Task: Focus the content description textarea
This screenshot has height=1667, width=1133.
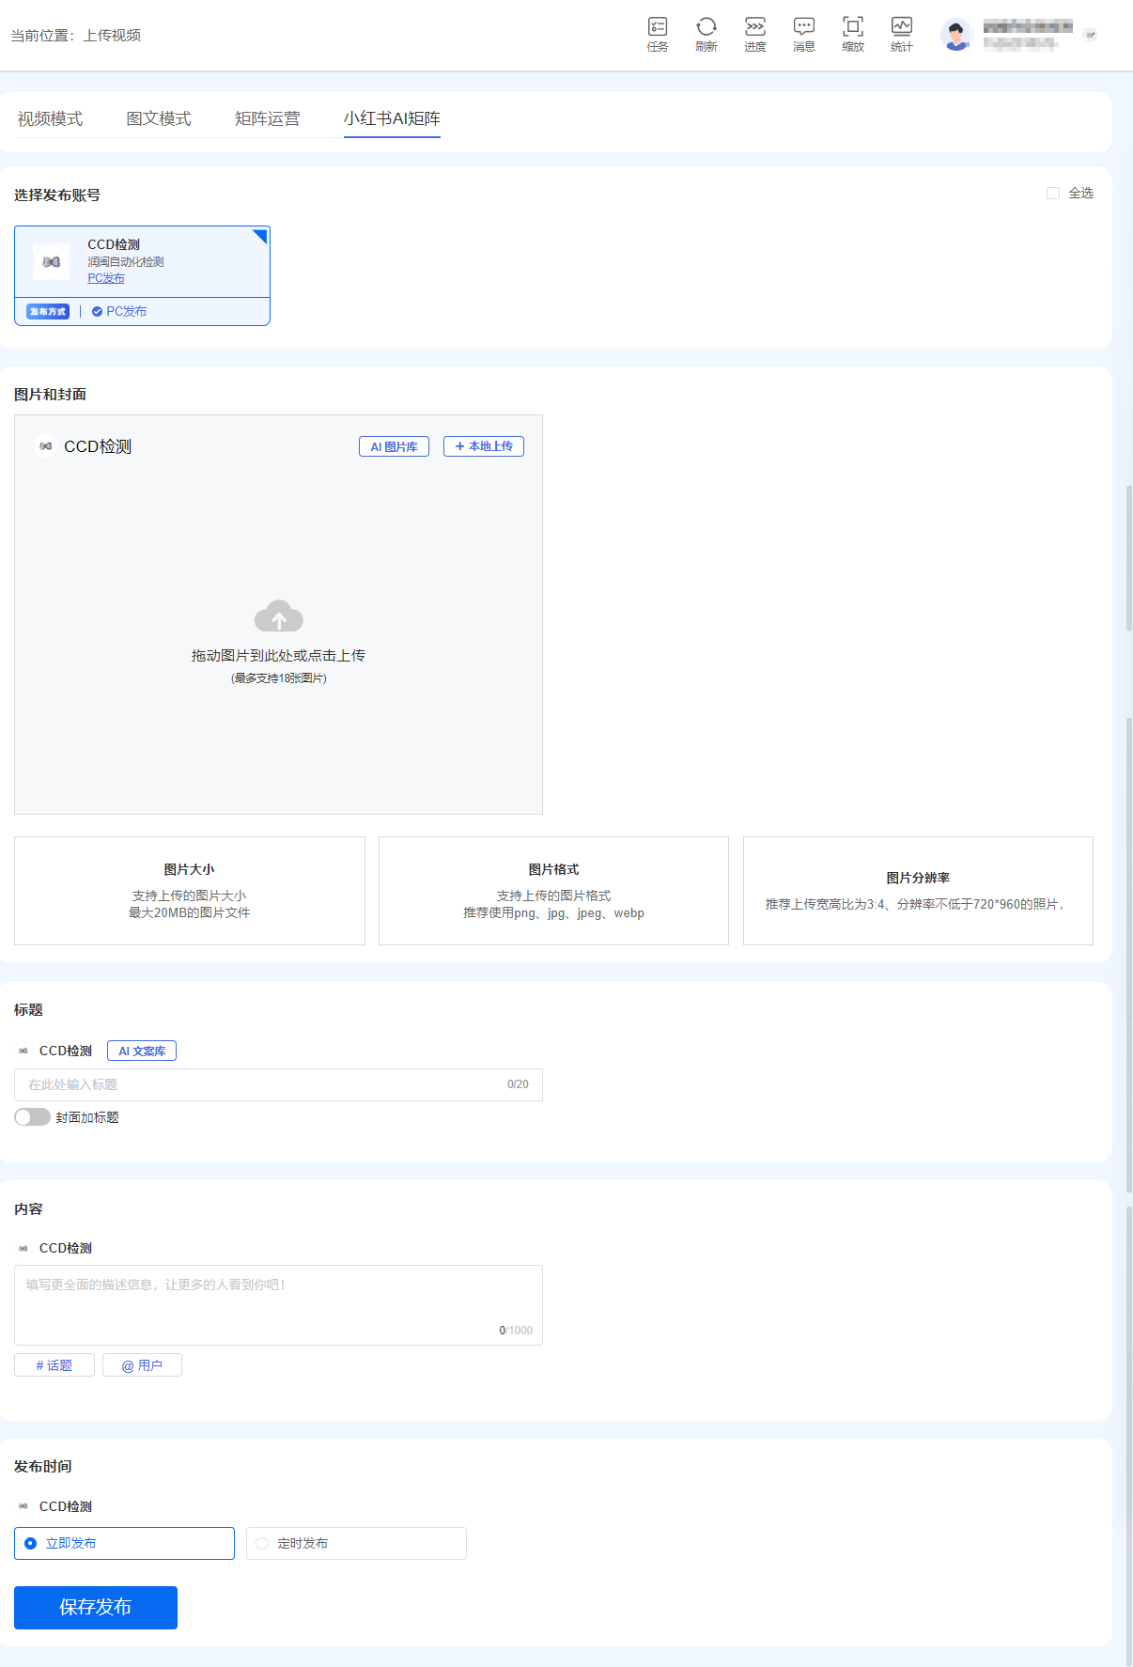Action: [278, 1305]
